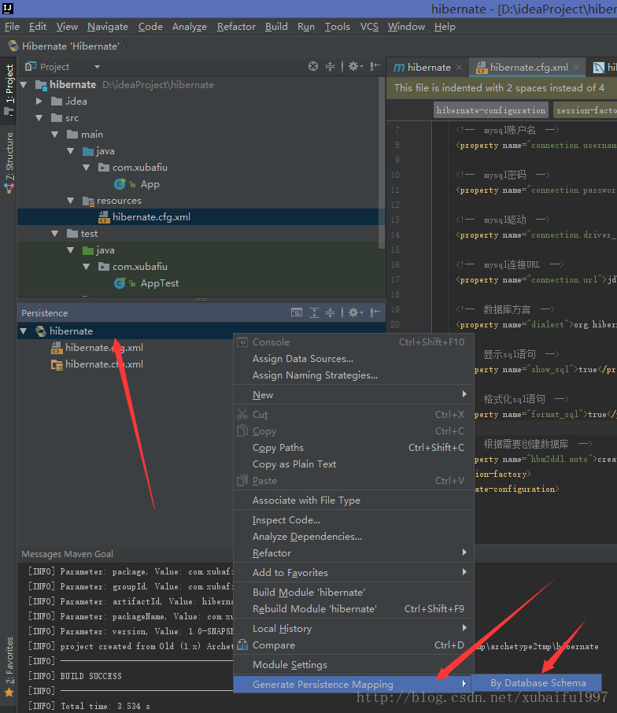Click the collapse all icon in Project panel
Image resolution: width=617 pixels, height=713 pixels.
point(330,66)
